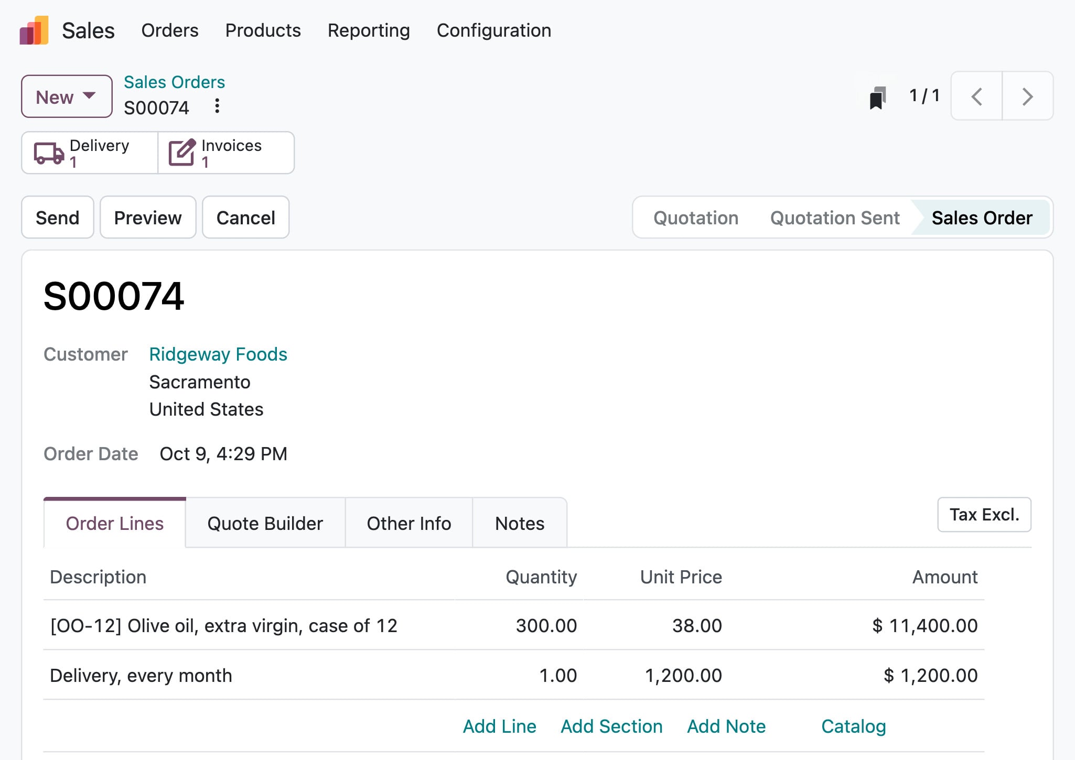Toggle the Tax Excl. button
Viewport: 1075px width, 760px height.
click(984, 515)
